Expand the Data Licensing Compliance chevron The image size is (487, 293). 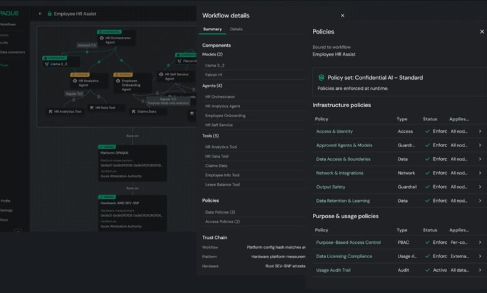coord(480,256)
